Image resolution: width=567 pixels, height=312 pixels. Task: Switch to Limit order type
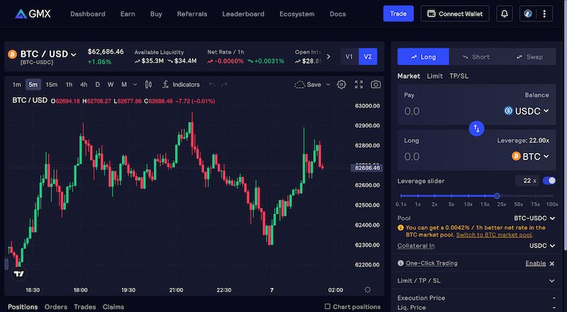pyautogui.click(x=434, y=76)
